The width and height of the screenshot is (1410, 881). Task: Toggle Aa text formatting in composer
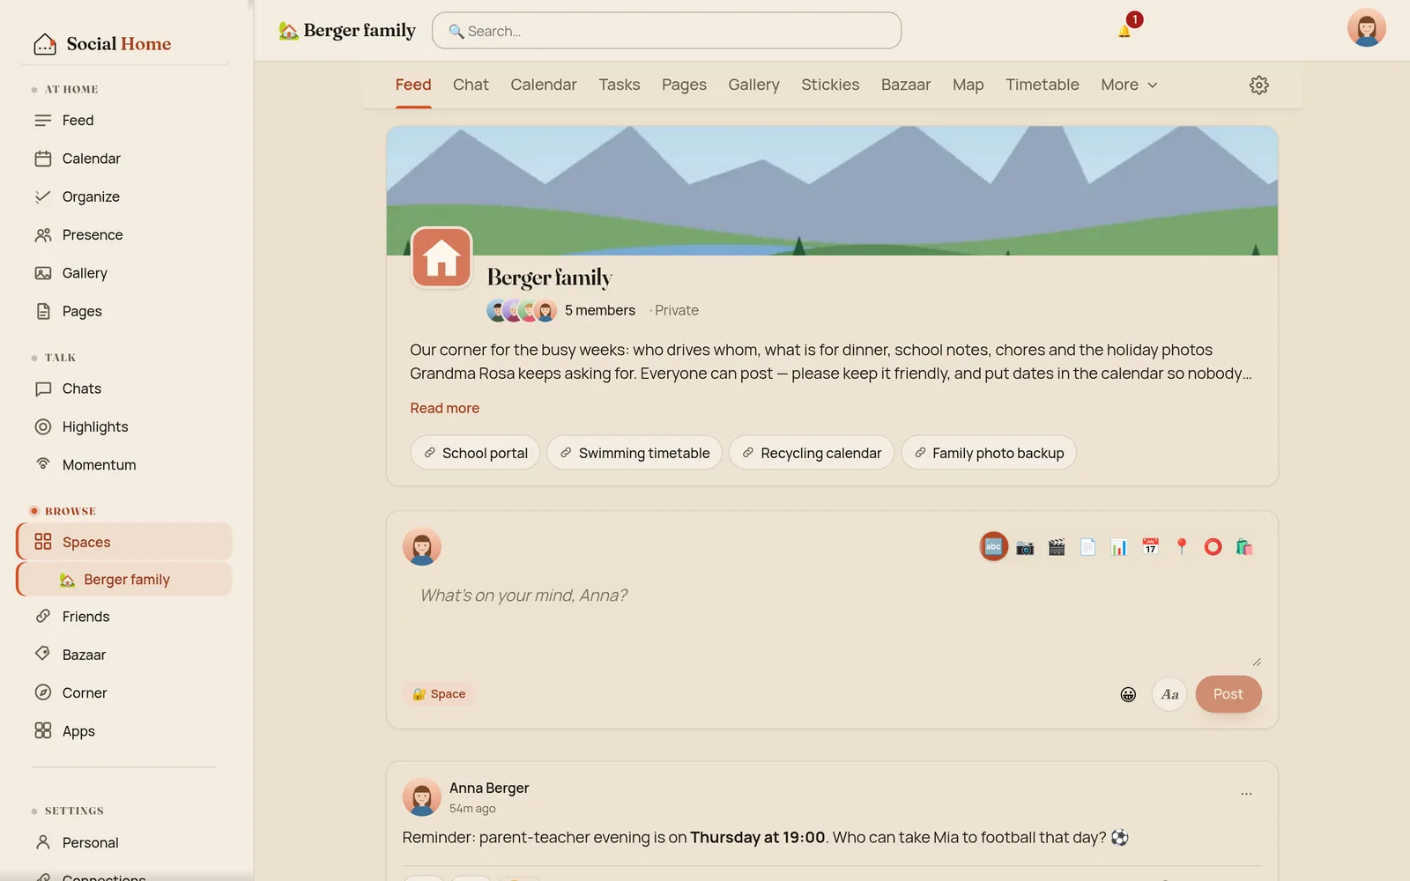tap(1169, 694)
